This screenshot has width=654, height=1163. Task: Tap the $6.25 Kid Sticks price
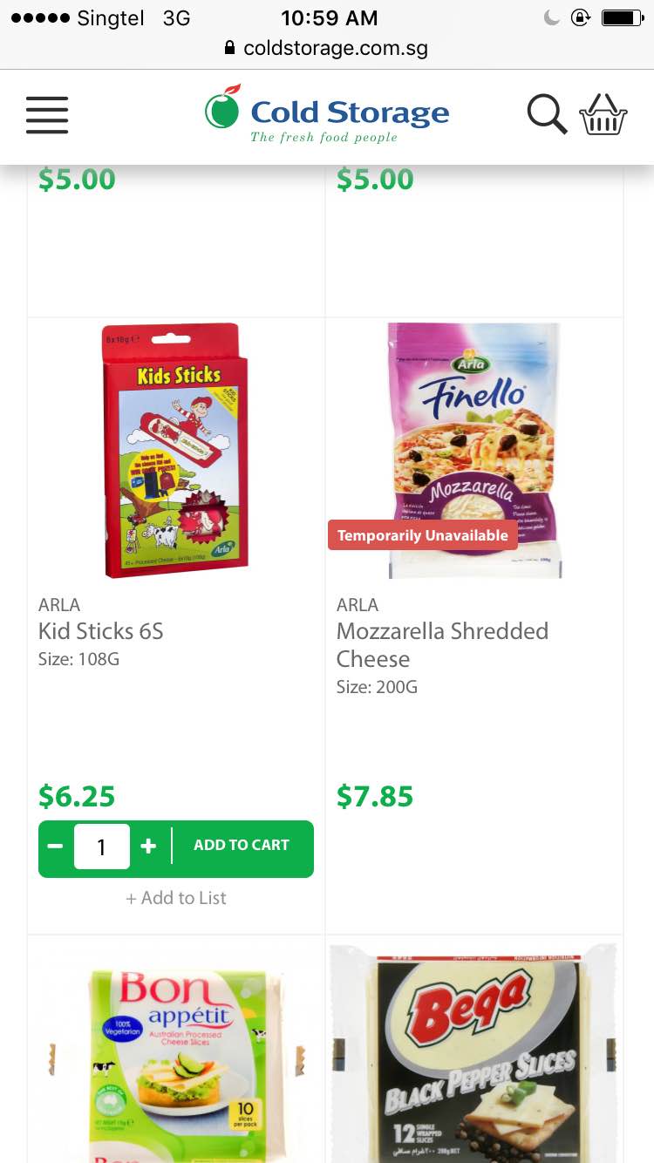(77, 796)
